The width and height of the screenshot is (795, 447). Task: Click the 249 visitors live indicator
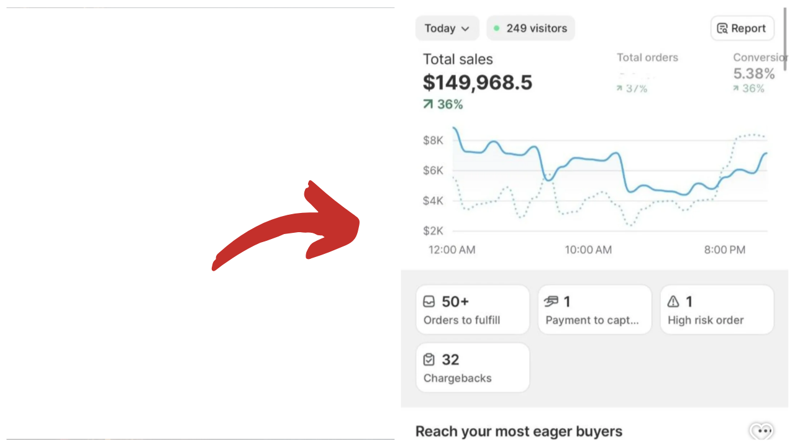pyautogui.click(x=530, y=29)
